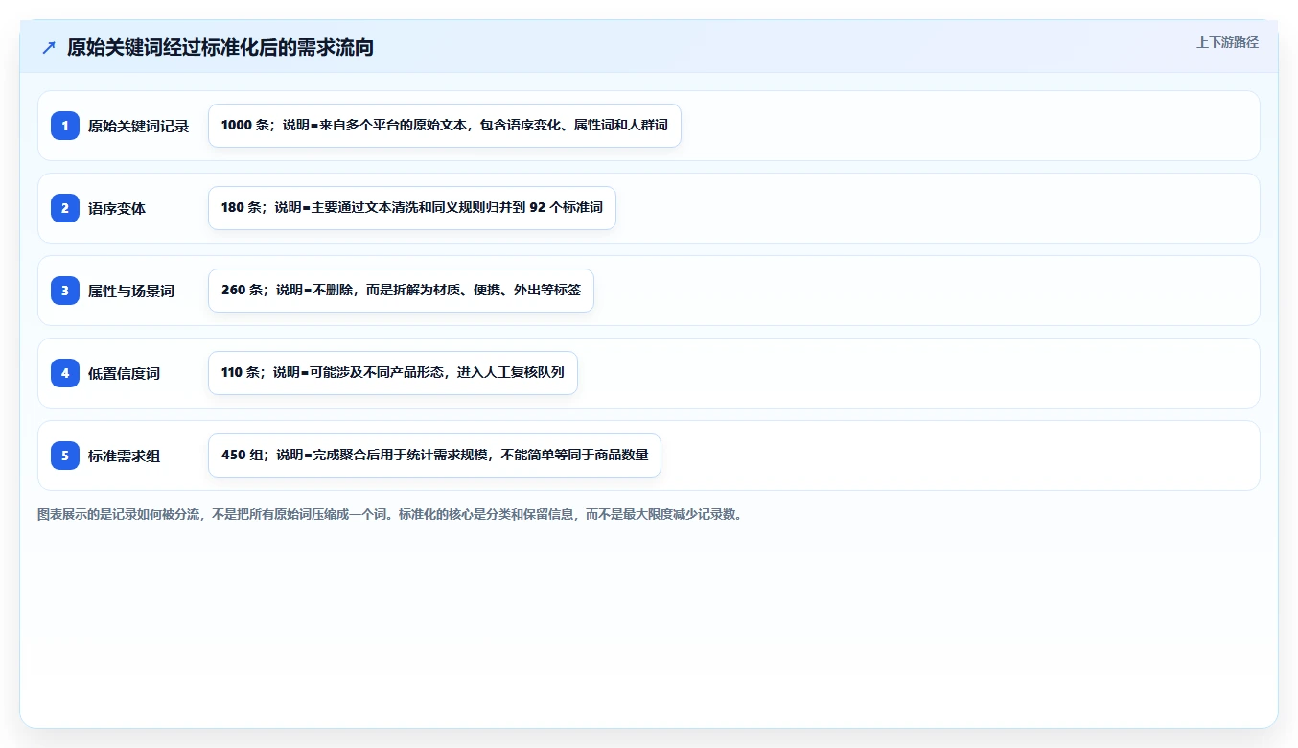Open the 260 条 description box

pyautogui.click(x=401, y=291)
